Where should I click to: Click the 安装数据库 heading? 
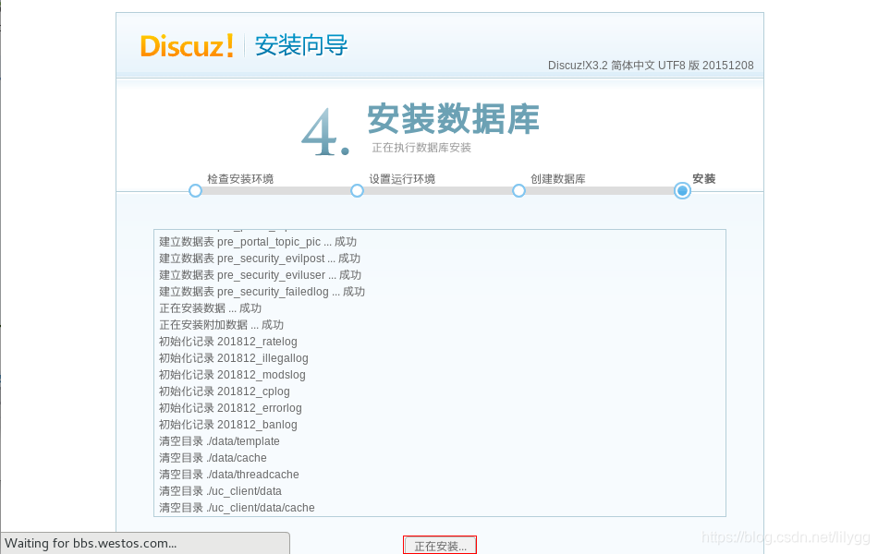tap(453, 118)
